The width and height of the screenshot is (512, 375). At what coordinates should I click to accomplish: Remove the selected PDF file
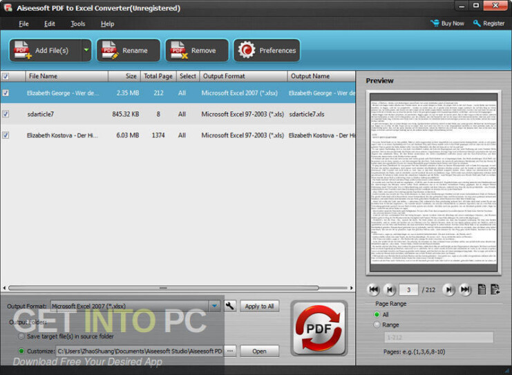click(x=197, y=50)
